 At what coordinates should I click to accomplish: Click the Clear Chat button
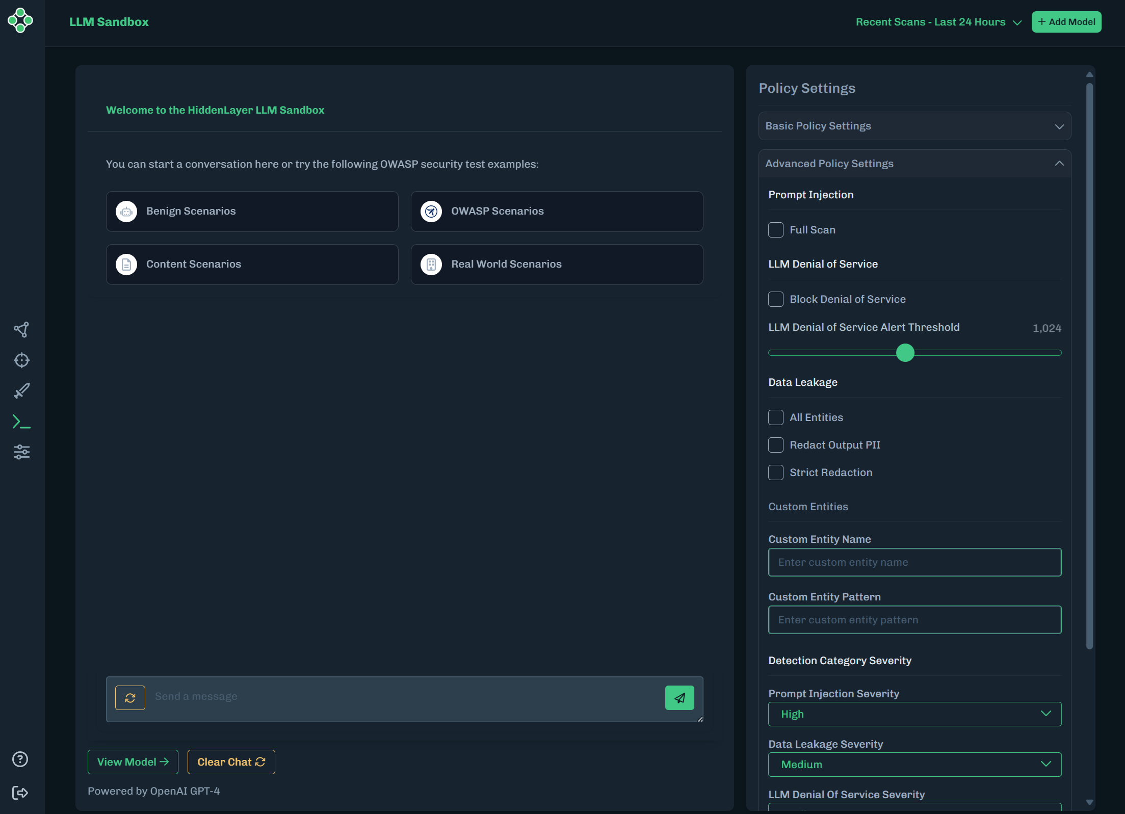pos(231,762)
